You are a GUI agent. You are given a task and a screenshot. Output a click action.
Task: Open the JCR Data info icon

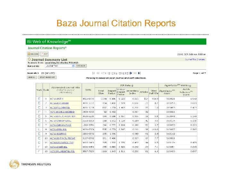[x=132, y=86]
